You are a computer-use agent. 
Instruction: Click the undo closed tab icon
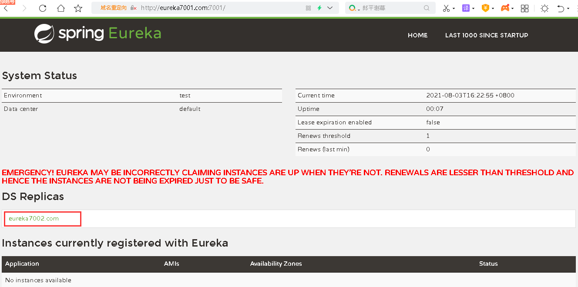pos(561,8)
